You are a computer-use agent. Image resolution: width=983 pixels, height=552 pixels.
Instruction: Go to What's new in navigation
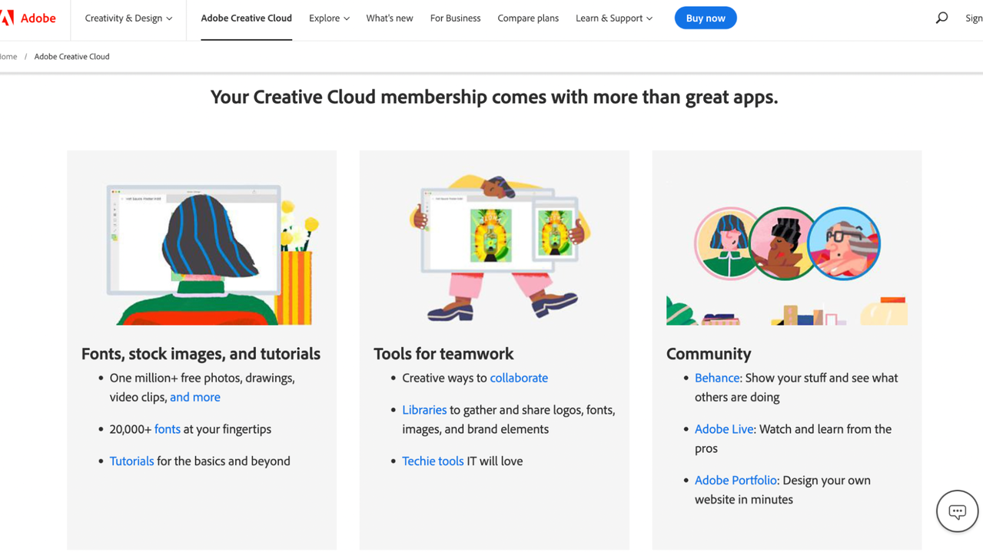(x=389, y=18)
